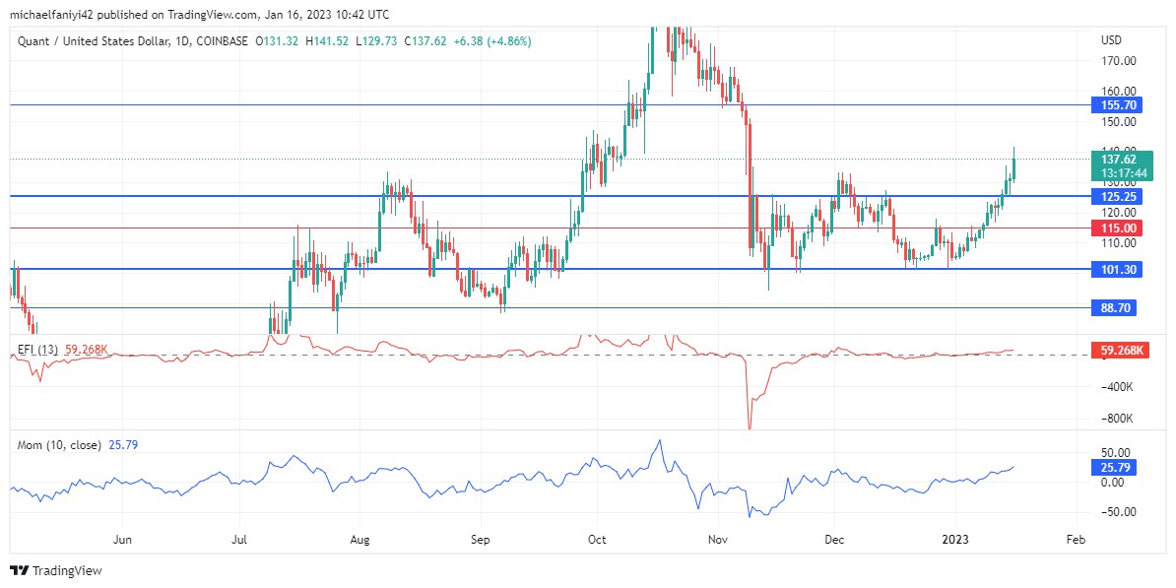Click the Aug label on time axis
Viewport: 1176px width, 588px height.
pos(360,540)
